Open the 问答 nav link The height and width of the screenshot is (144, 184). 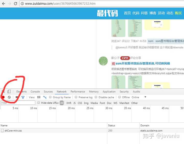[144, 13]
